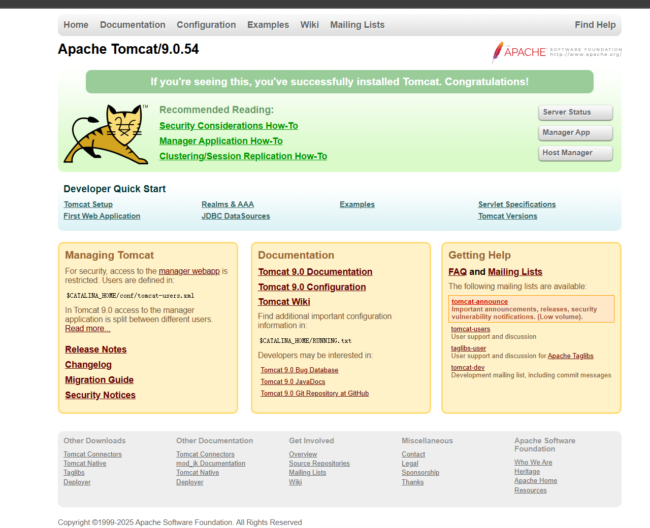
Task: Click Examples link under Developer Quick Start
Action: point(357,204)
